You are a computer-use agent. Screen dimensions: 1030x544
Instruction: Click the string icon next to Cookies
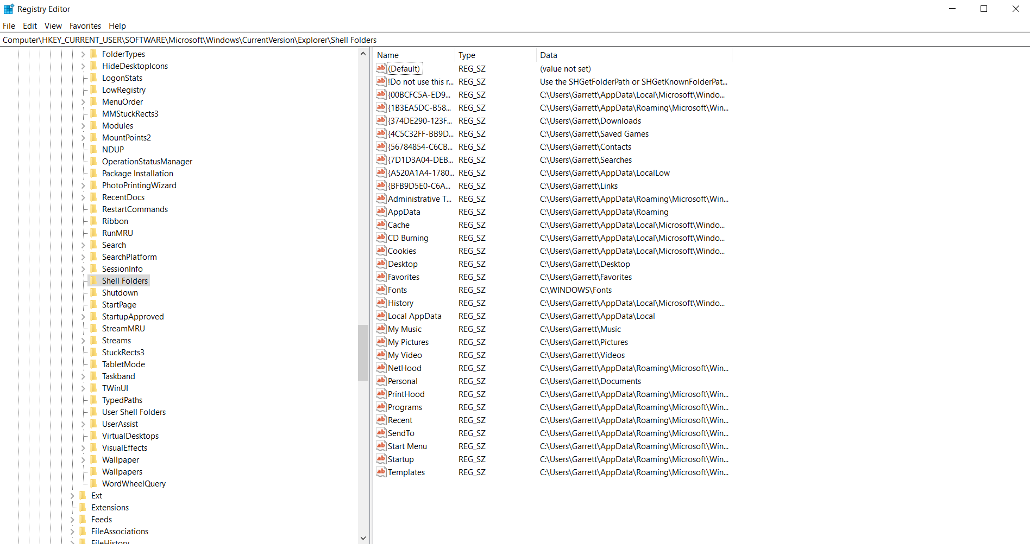(x=381, y=251)
